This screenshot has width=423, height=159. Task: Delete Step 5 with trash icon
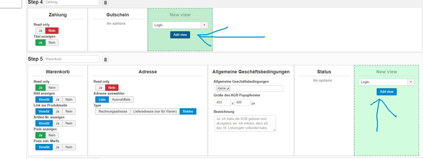105,59
